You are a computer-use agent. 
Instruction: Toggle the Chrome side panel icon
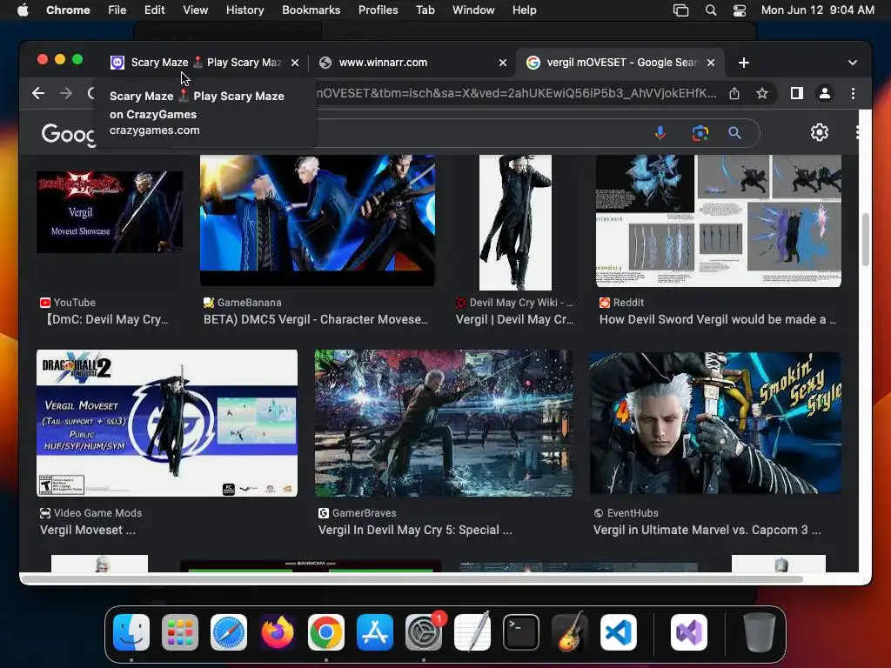[x=797, y=93]
